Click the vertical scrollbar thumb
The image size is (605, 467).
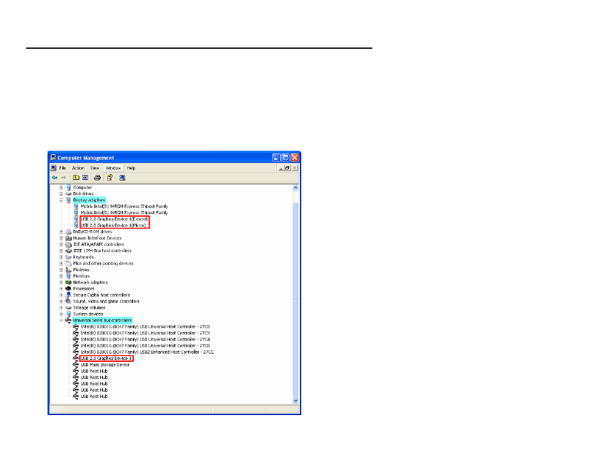[296, 300]
